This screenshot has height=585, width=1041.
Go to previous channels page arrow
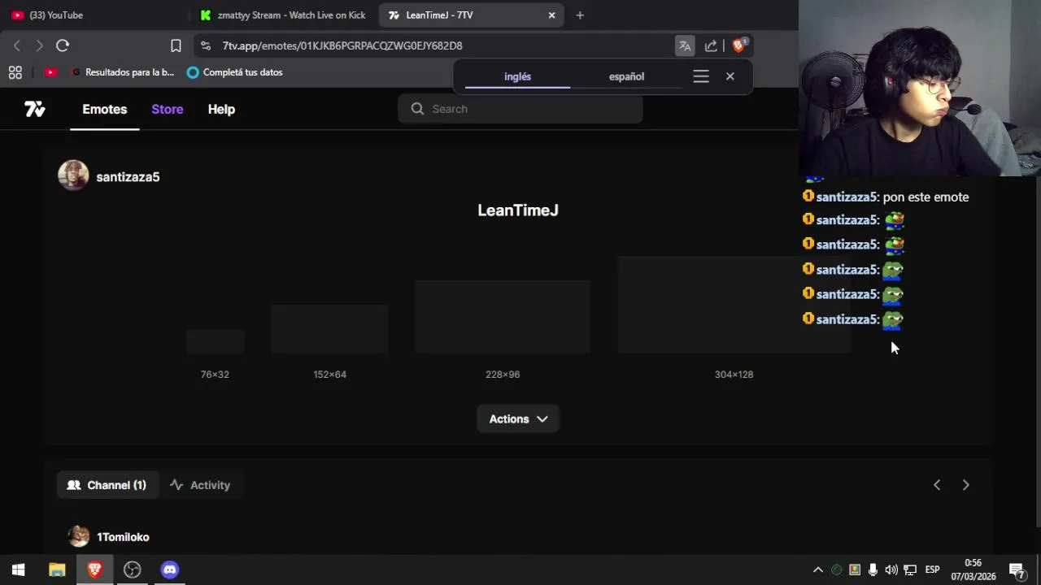coord(937,485)
